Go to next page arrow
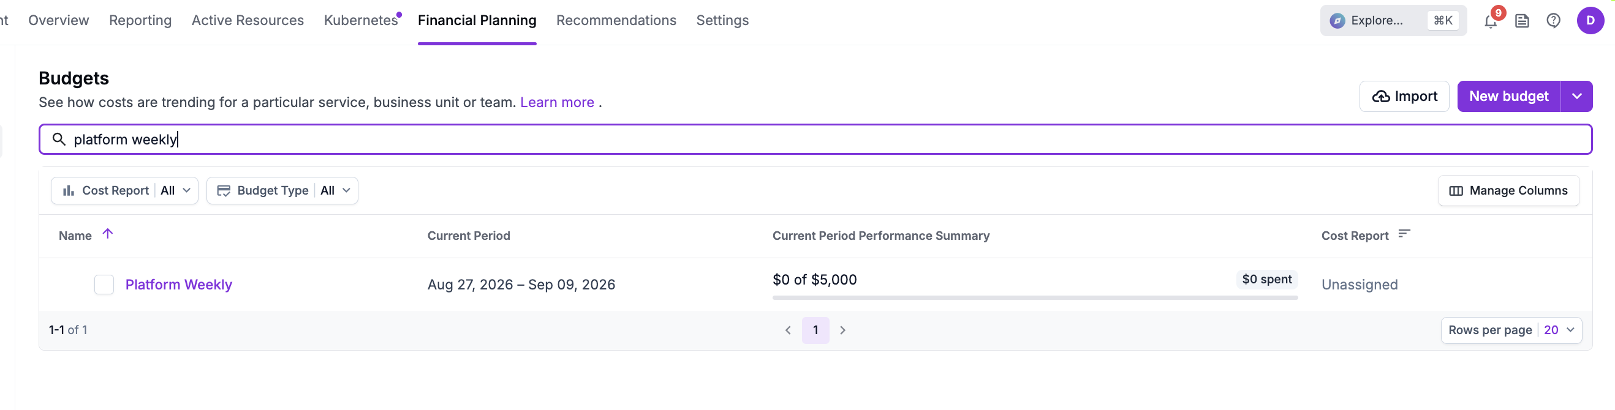Image resolution: width=1615 pixels, height=410 pixels. pyautogui.click(x=842, y=330)
